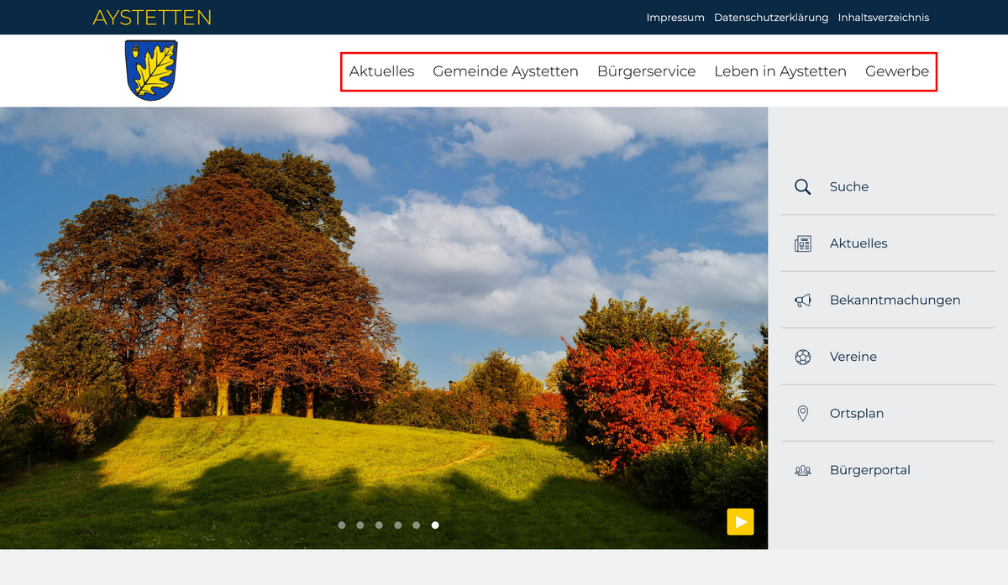Open the Gewerbe menu
This screenshot has width=1008, height=585.
897,71
